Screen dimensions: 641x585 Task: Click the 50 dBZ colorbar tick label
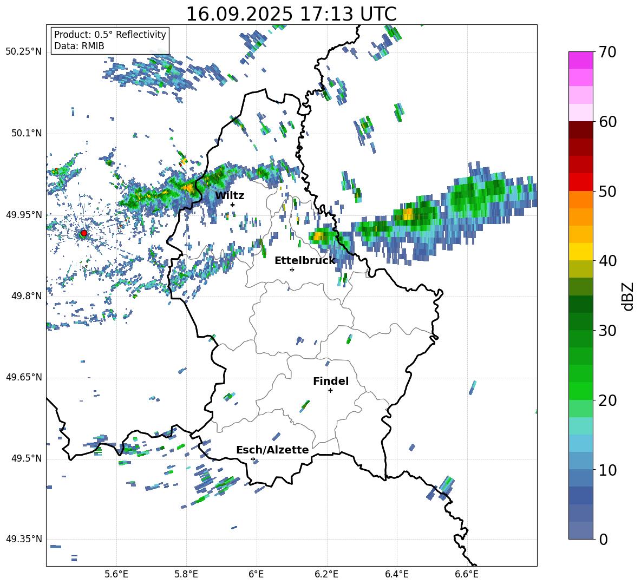coord(607,192)
